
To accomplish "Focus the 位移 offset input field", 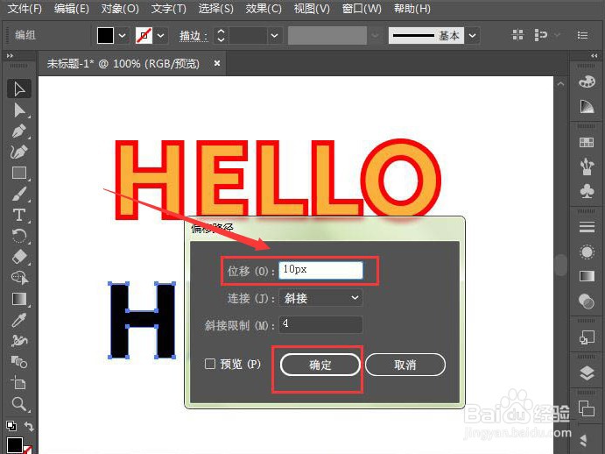I will click(321, 270).
